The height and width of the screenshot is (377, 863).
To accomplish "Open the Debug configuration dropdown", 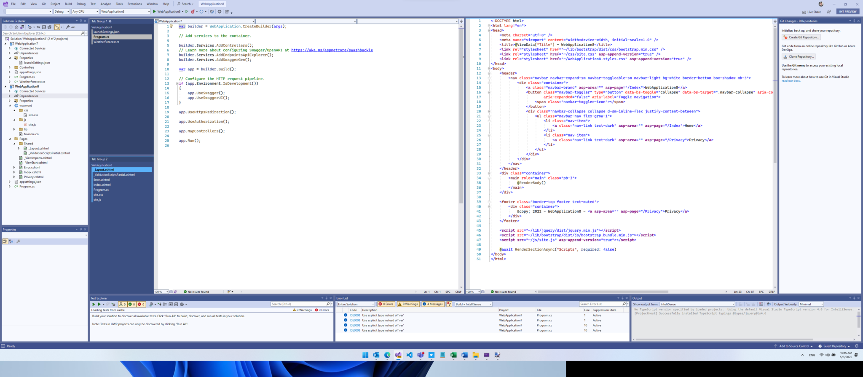I will [62, 11].
